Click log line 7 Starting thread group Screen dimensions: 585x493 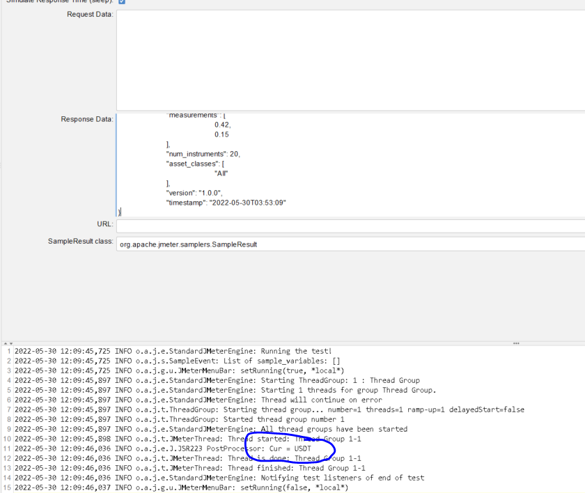tap(270, 409)
